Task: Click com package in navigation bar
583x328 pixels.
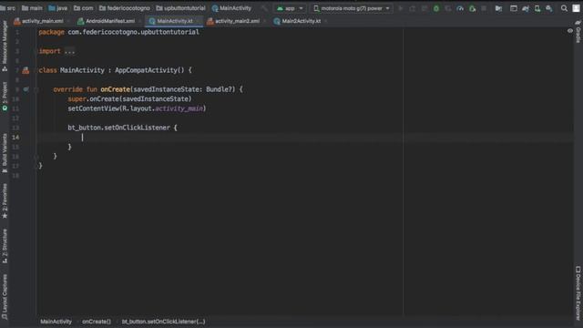Action: [84, 8]
